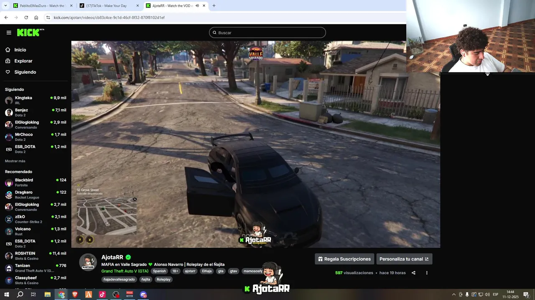
Task: Open site information icon in address bar
Action: pyautogui.click(x=48, y=17)
